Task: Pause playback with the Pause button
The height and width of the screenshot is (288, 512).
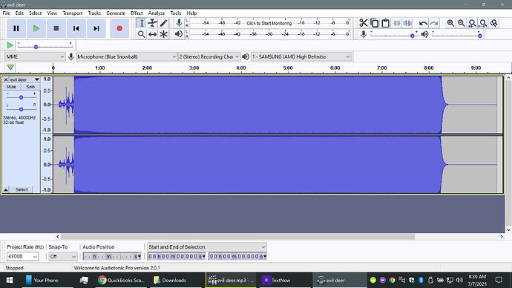Action: pyautogui.click(x=16, y=29)
